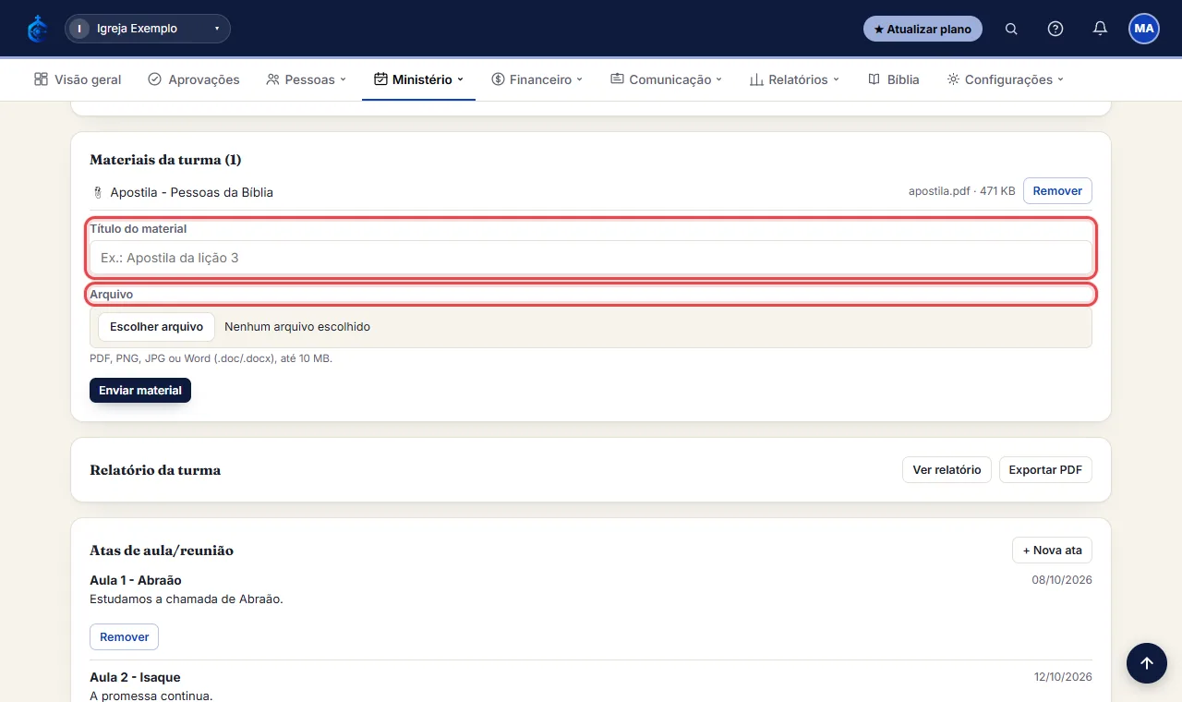The height and width of the screenshot is (702, 1182).
Task: Remove the Aula 1 - Abraão record
Action: tap(125, 637)
